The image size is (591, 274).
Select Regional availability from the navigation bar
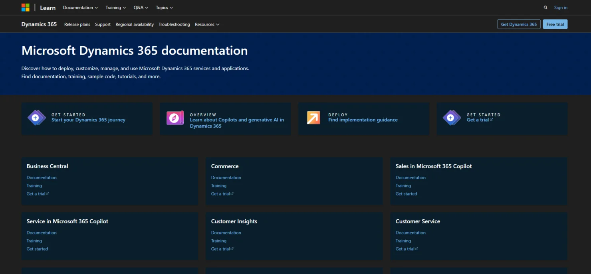point(135,24)
